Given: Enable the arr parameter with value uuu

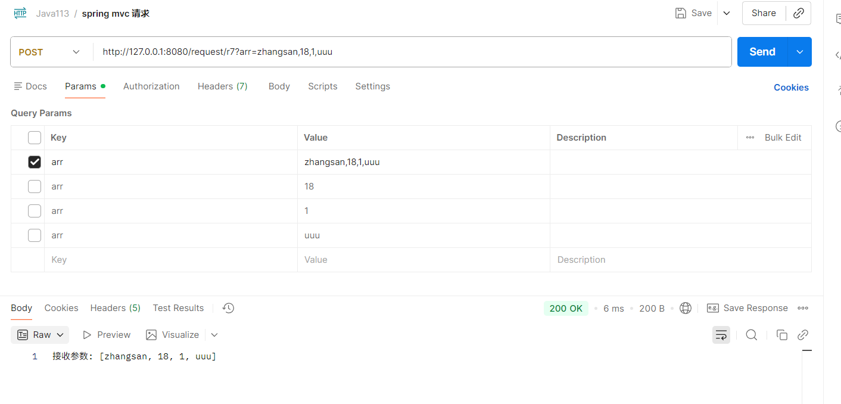Looking at the screenshot, I should [35, 235].
